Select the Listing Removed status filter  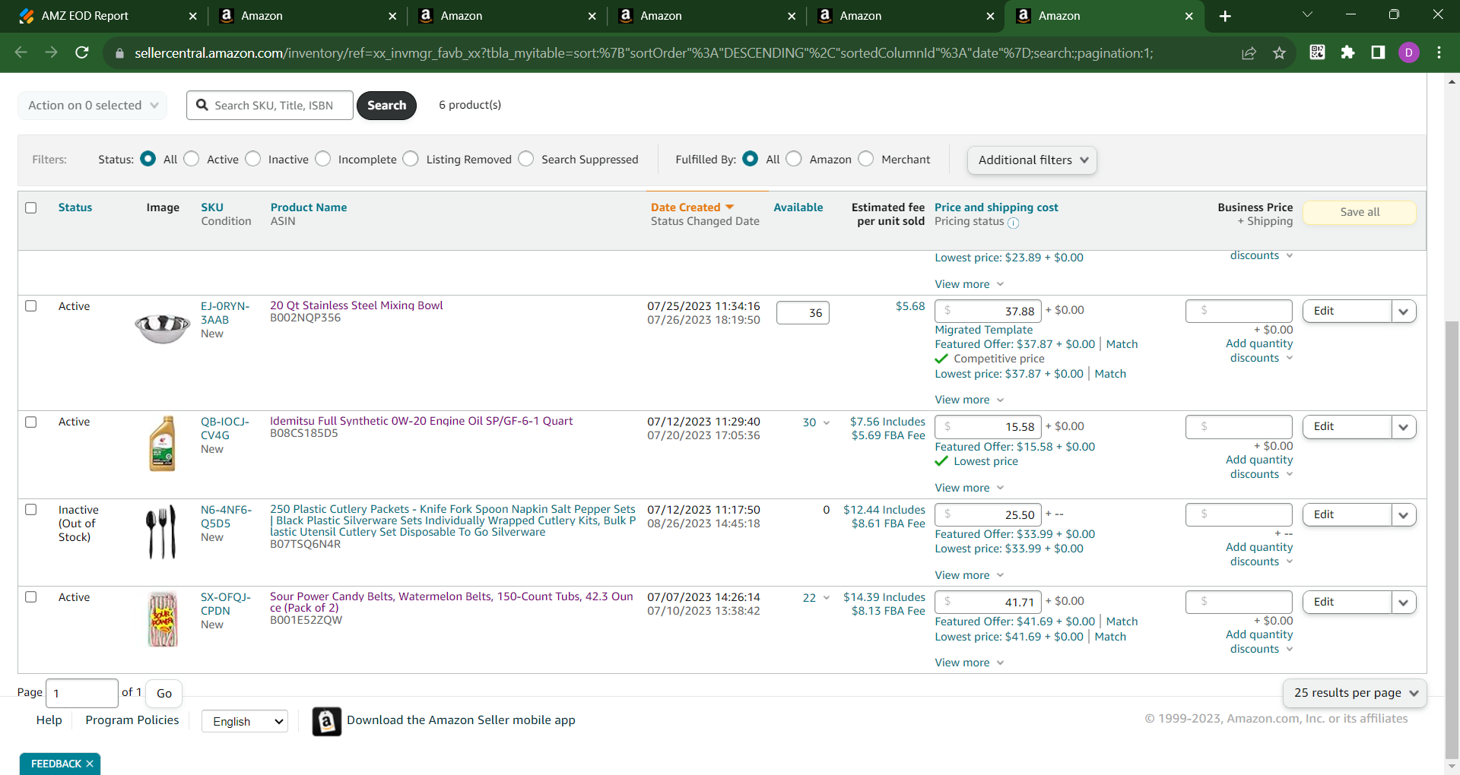point(411,159)
